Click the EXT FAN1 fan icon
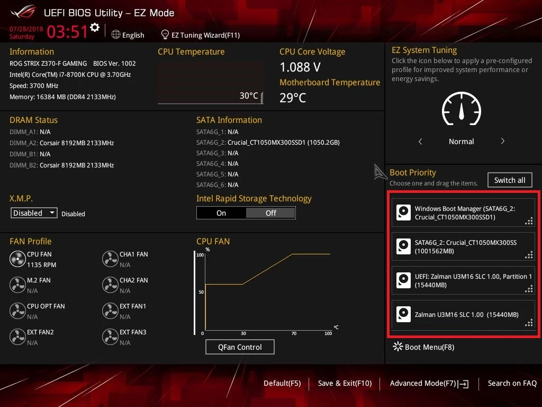Image resolution: width=542 pixels, height=407 pixels. [x=110, y=311]
